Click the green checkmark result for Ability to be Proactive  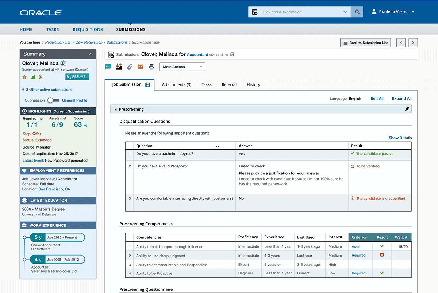382,273
